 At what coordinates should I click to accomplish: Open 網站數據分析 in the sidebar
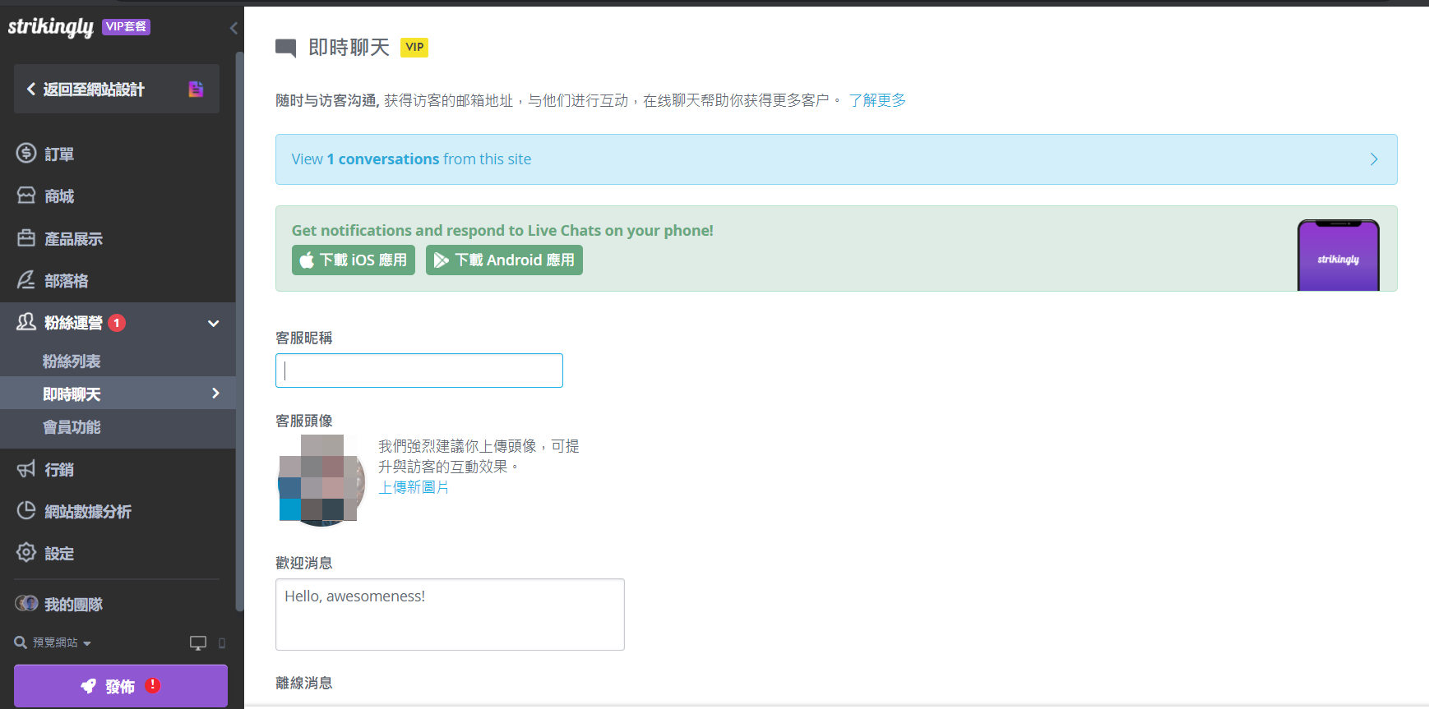click(88, 512)
